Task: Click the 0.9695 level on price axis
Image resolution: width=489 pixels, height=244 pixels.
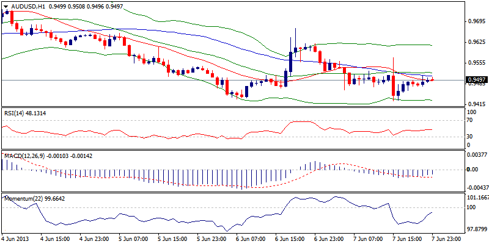Action: point(476,21)
